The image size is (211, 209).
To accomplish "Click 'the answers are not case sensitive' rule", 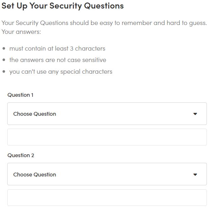I will click(58, 60).
